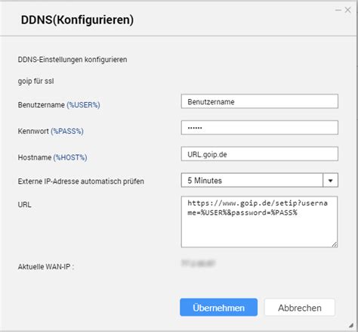The image size is (358, 332).
Task: Click the %HOST% variable label
Action: coord(70,157)
